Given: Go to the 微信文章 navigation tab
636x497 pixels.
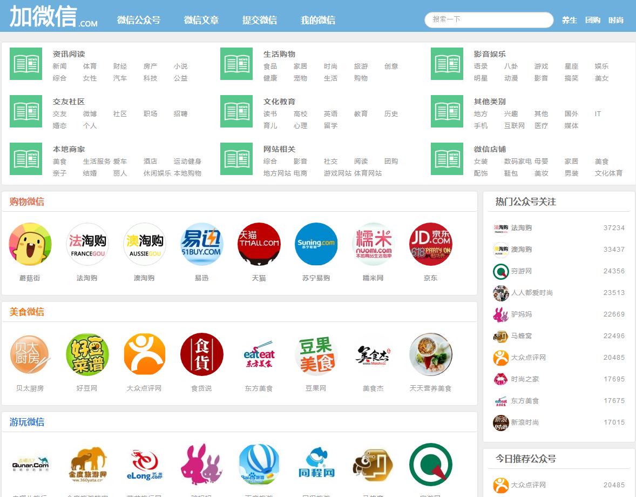Looking at the screenshot, I should [201, 20].
